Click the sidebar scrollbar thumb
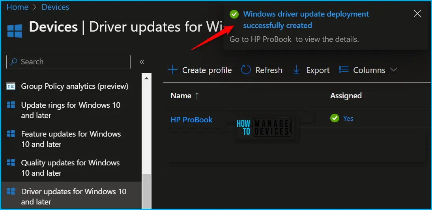432x210 pixels. 147,191
